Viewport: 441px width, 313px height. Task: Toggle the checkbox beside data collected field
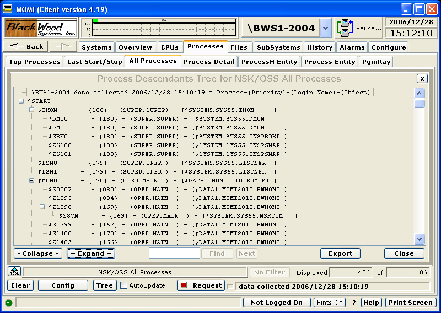230,287
